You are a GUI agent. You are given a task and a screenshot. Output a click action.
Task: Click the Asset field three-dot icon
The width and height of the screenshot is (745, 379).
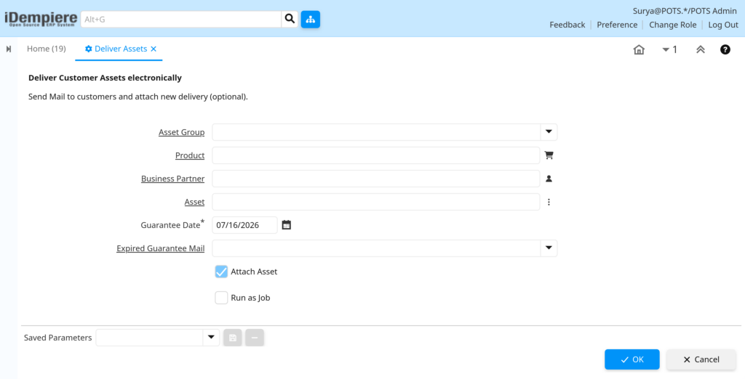[x=549, y=202]
